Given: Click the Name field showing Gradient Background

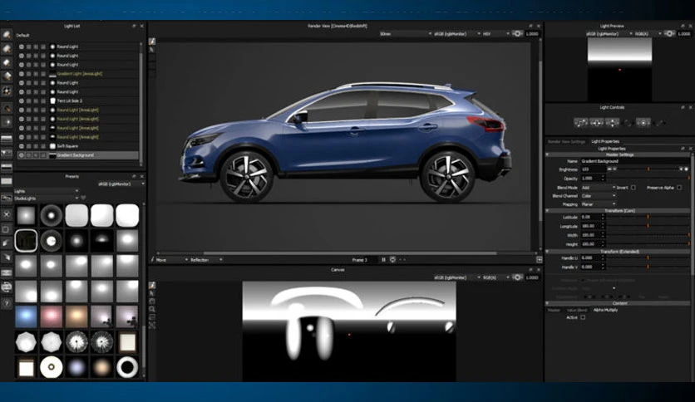Looking at the screenshot, I should [634, 162].
